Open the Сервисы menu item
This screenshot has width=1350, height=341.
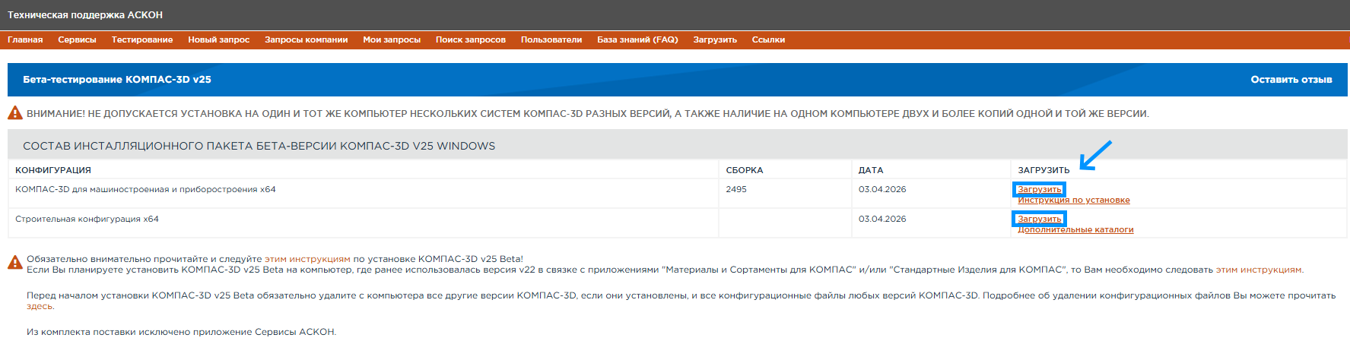tap(77, 39)
